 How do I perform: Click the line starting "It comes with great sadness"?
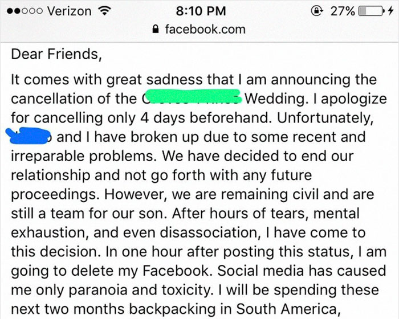click(x=194, y=79)
